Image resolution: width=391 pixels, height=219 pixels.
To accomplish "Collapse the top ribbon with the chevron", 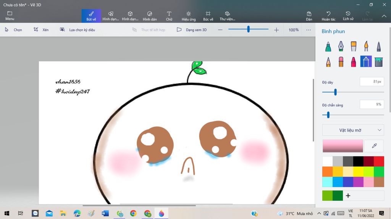I will tap(384, 16).
